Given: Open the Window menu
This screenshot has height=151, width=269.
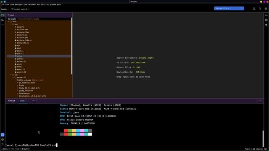Looking at the screenshot, I should 53,5.
